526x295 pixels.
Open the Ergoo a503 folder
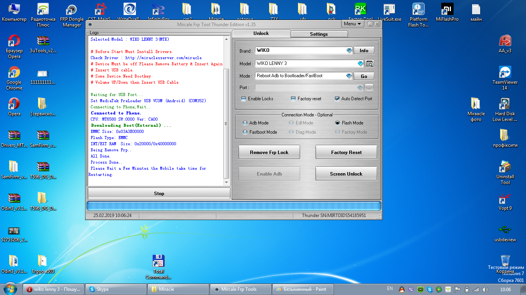(43, 264)
